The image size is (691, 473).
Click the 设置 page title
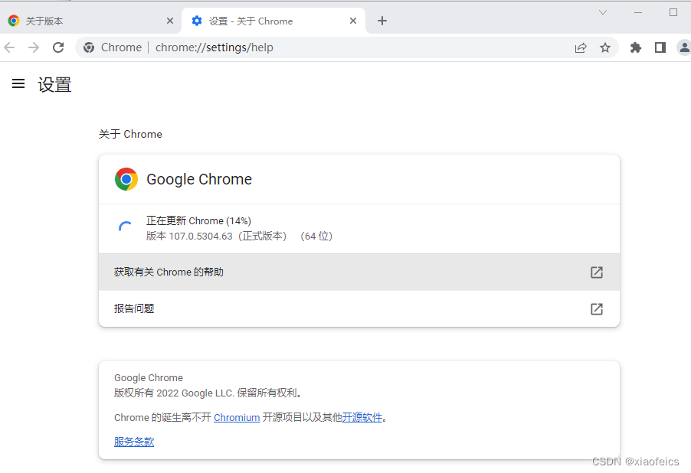pos(54,84)
